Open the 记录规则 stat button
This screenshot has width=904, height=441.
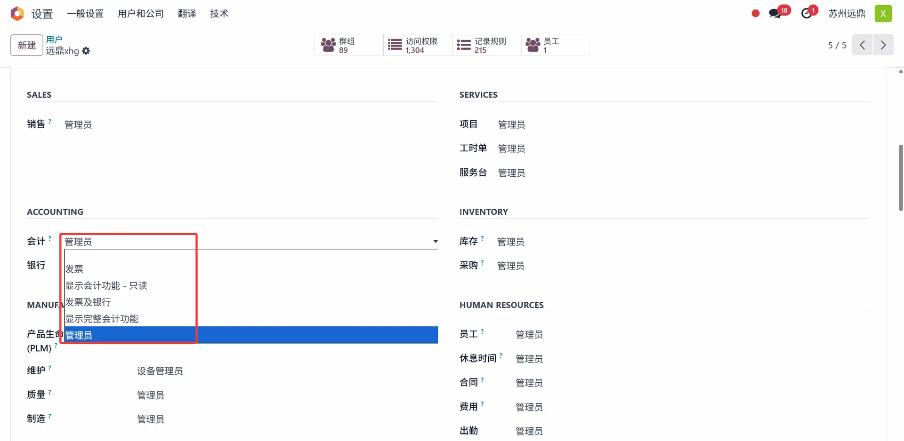click(486, 45)
